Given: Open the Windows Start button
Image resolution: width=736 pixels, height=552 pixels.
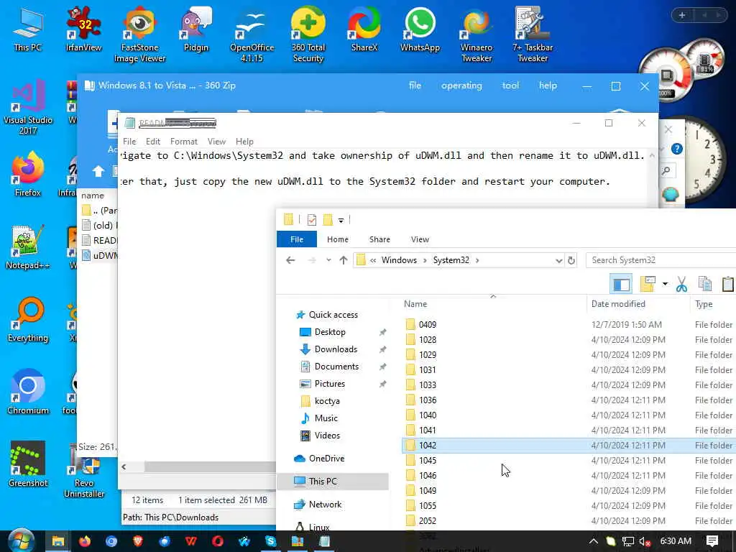Looking at the screenshot, I should coord(21,541).
